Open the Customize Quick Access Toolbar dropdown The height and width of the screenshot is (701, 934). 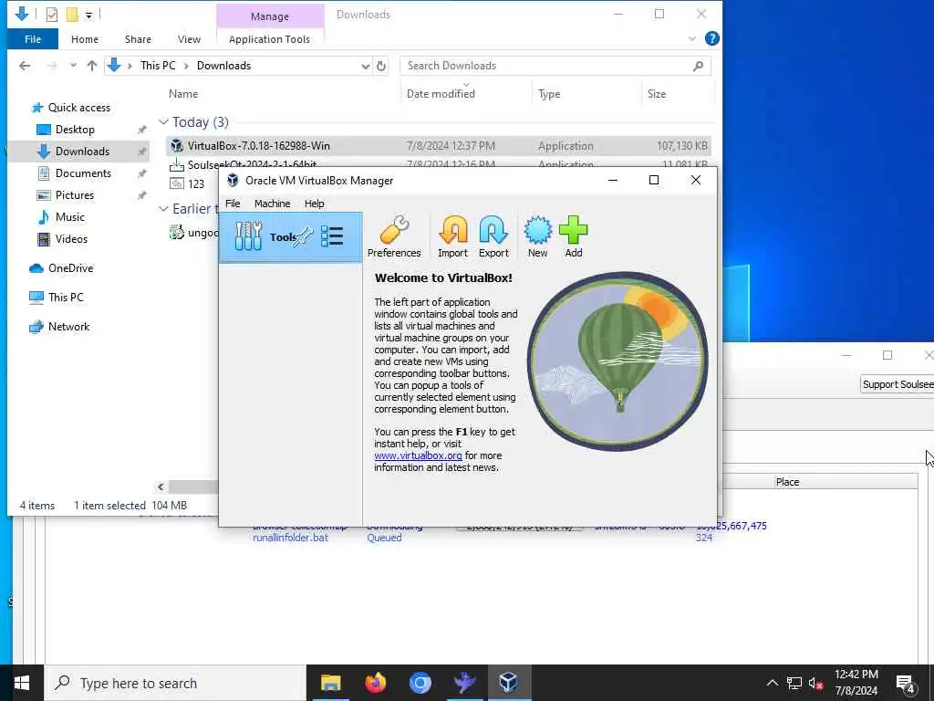(88, 15)
